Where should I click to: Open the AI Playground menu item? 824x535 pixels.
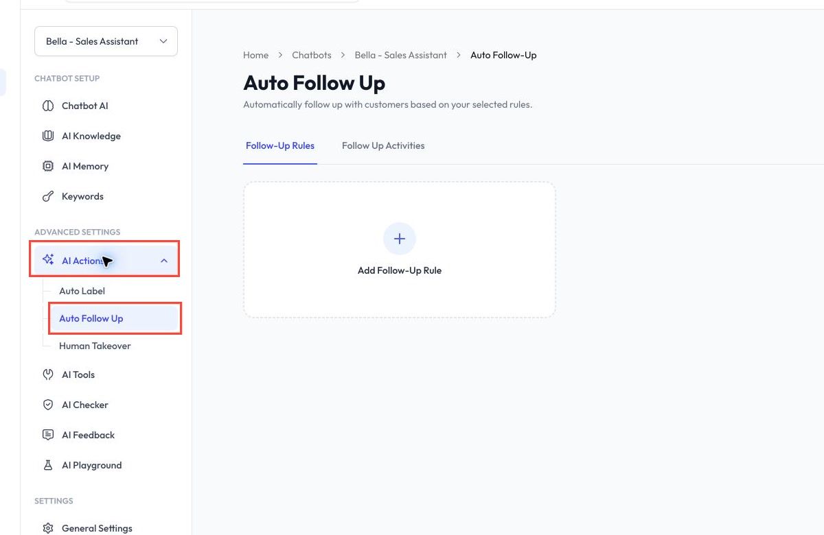tap(106, 465)
